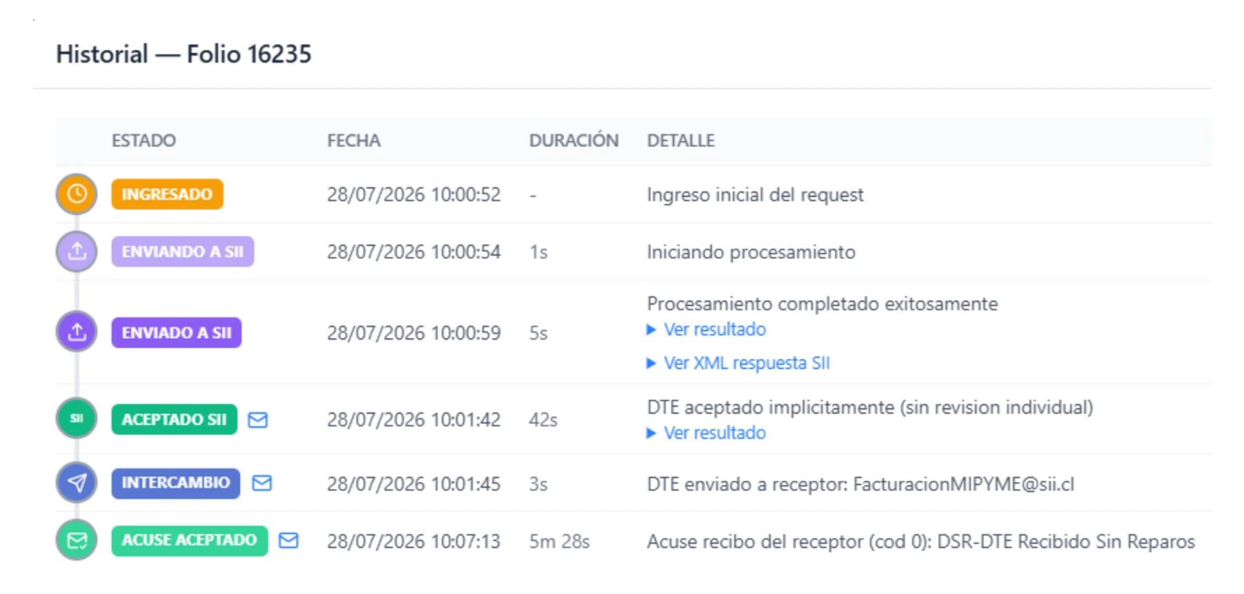Open the mail icon beside ACEPTADO SII
Image resolution: width=1244 pixels, height=594 pixels.
tap(258, 420)
